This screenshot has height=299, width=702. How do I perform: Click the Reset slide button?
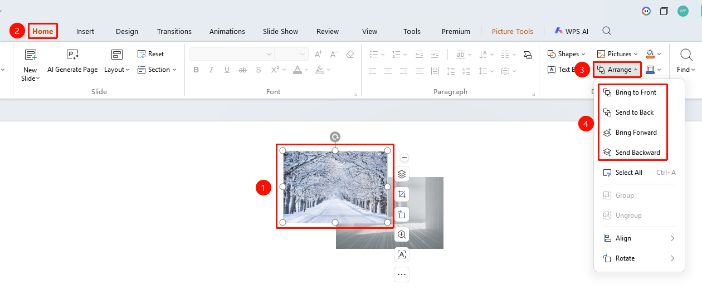click(150, 54)
